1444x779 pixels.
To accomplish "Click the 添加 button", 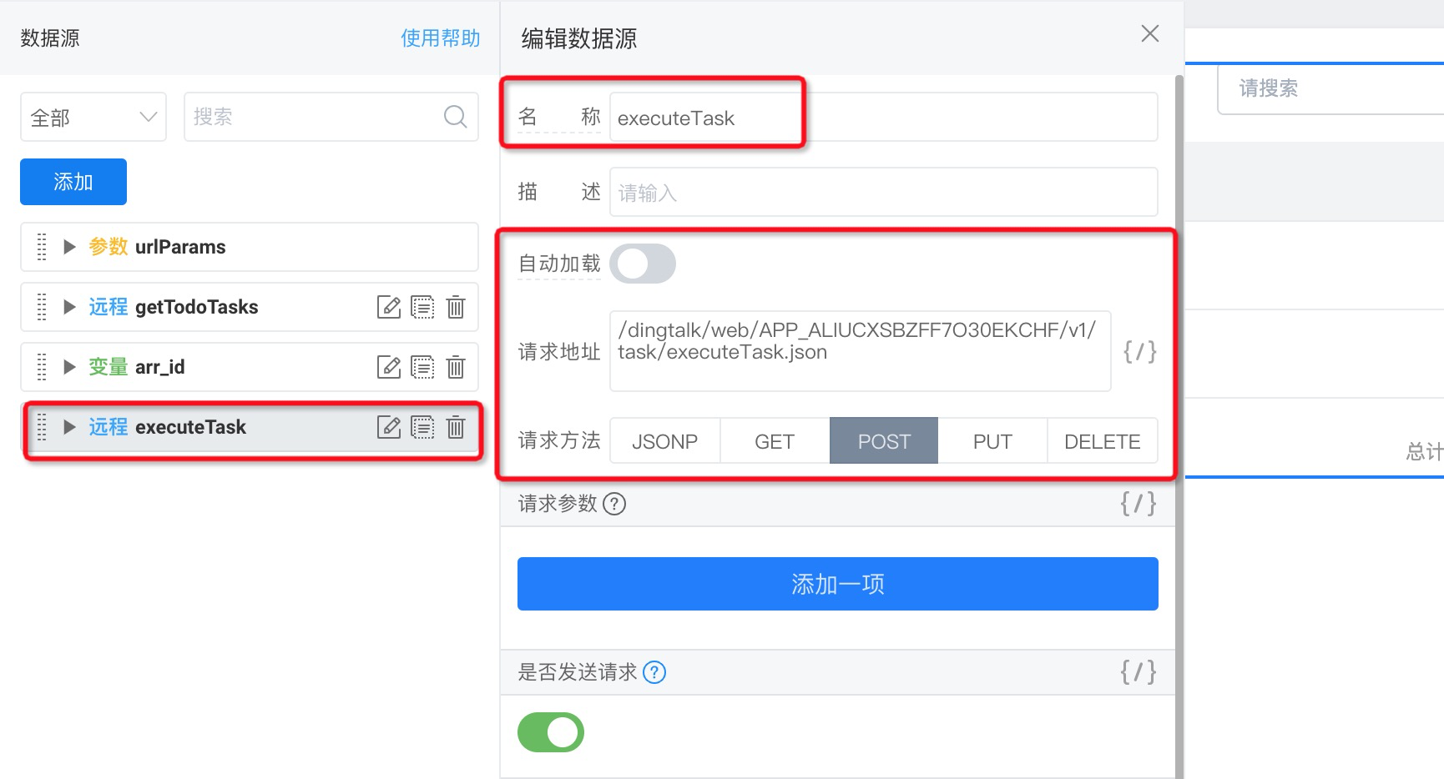I will [73, 182].
